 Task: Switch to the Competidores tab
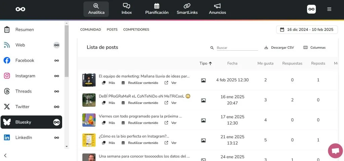[136, 30]
